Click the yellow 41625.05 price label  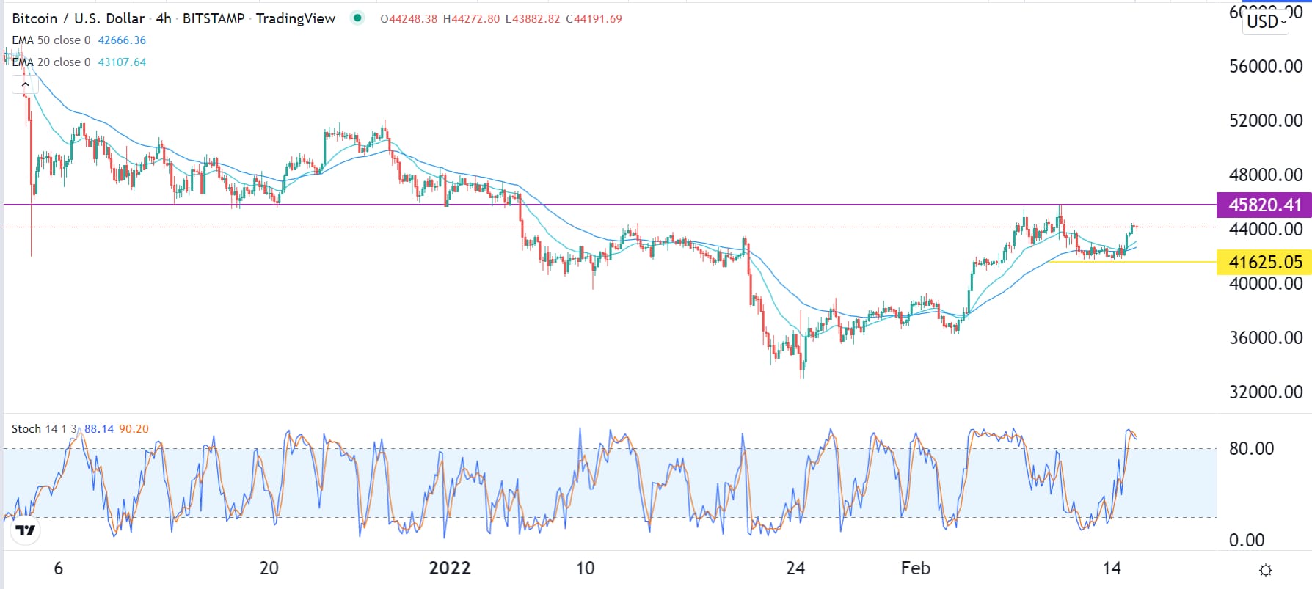click(x=1264, y=262)
